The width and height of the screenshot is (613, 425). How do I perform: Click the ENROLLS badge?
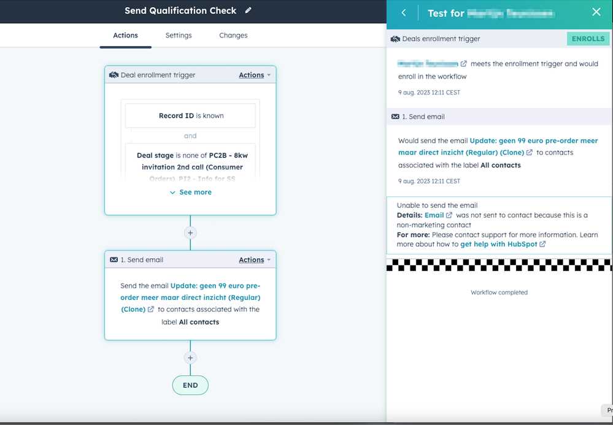point(588,39)
